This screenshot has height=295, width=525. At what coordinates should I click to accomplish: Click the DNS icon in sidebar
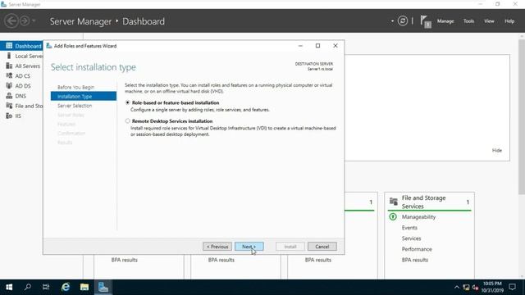9,96
